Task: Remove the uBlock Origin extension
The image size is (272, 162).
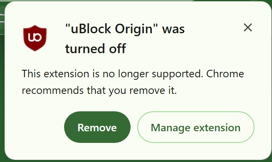Action: pos(97,127)
